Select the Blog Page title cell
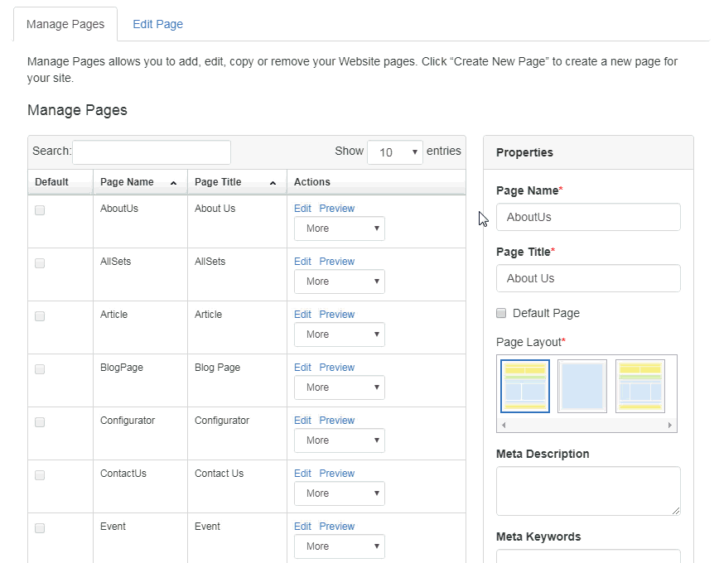This screenshot has height=563, width=719. pos(237,381)
